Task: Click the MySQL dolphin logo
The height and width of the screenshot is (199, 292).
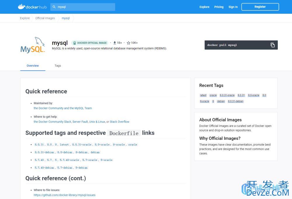Action: click(x=33, y=45)
